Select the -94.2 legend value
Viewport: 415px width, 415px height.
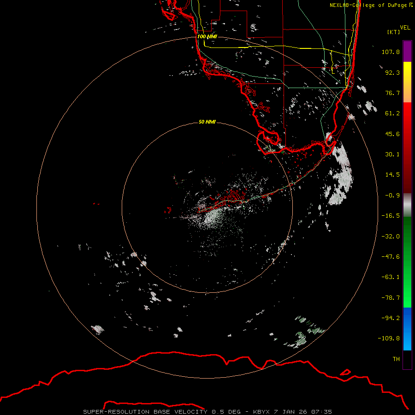tap(391, 318)
